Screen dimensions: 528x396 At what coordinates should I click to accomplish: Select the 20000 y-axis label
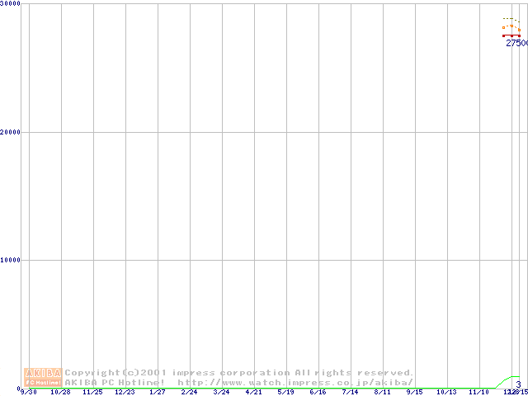click(x=11, y=132)
